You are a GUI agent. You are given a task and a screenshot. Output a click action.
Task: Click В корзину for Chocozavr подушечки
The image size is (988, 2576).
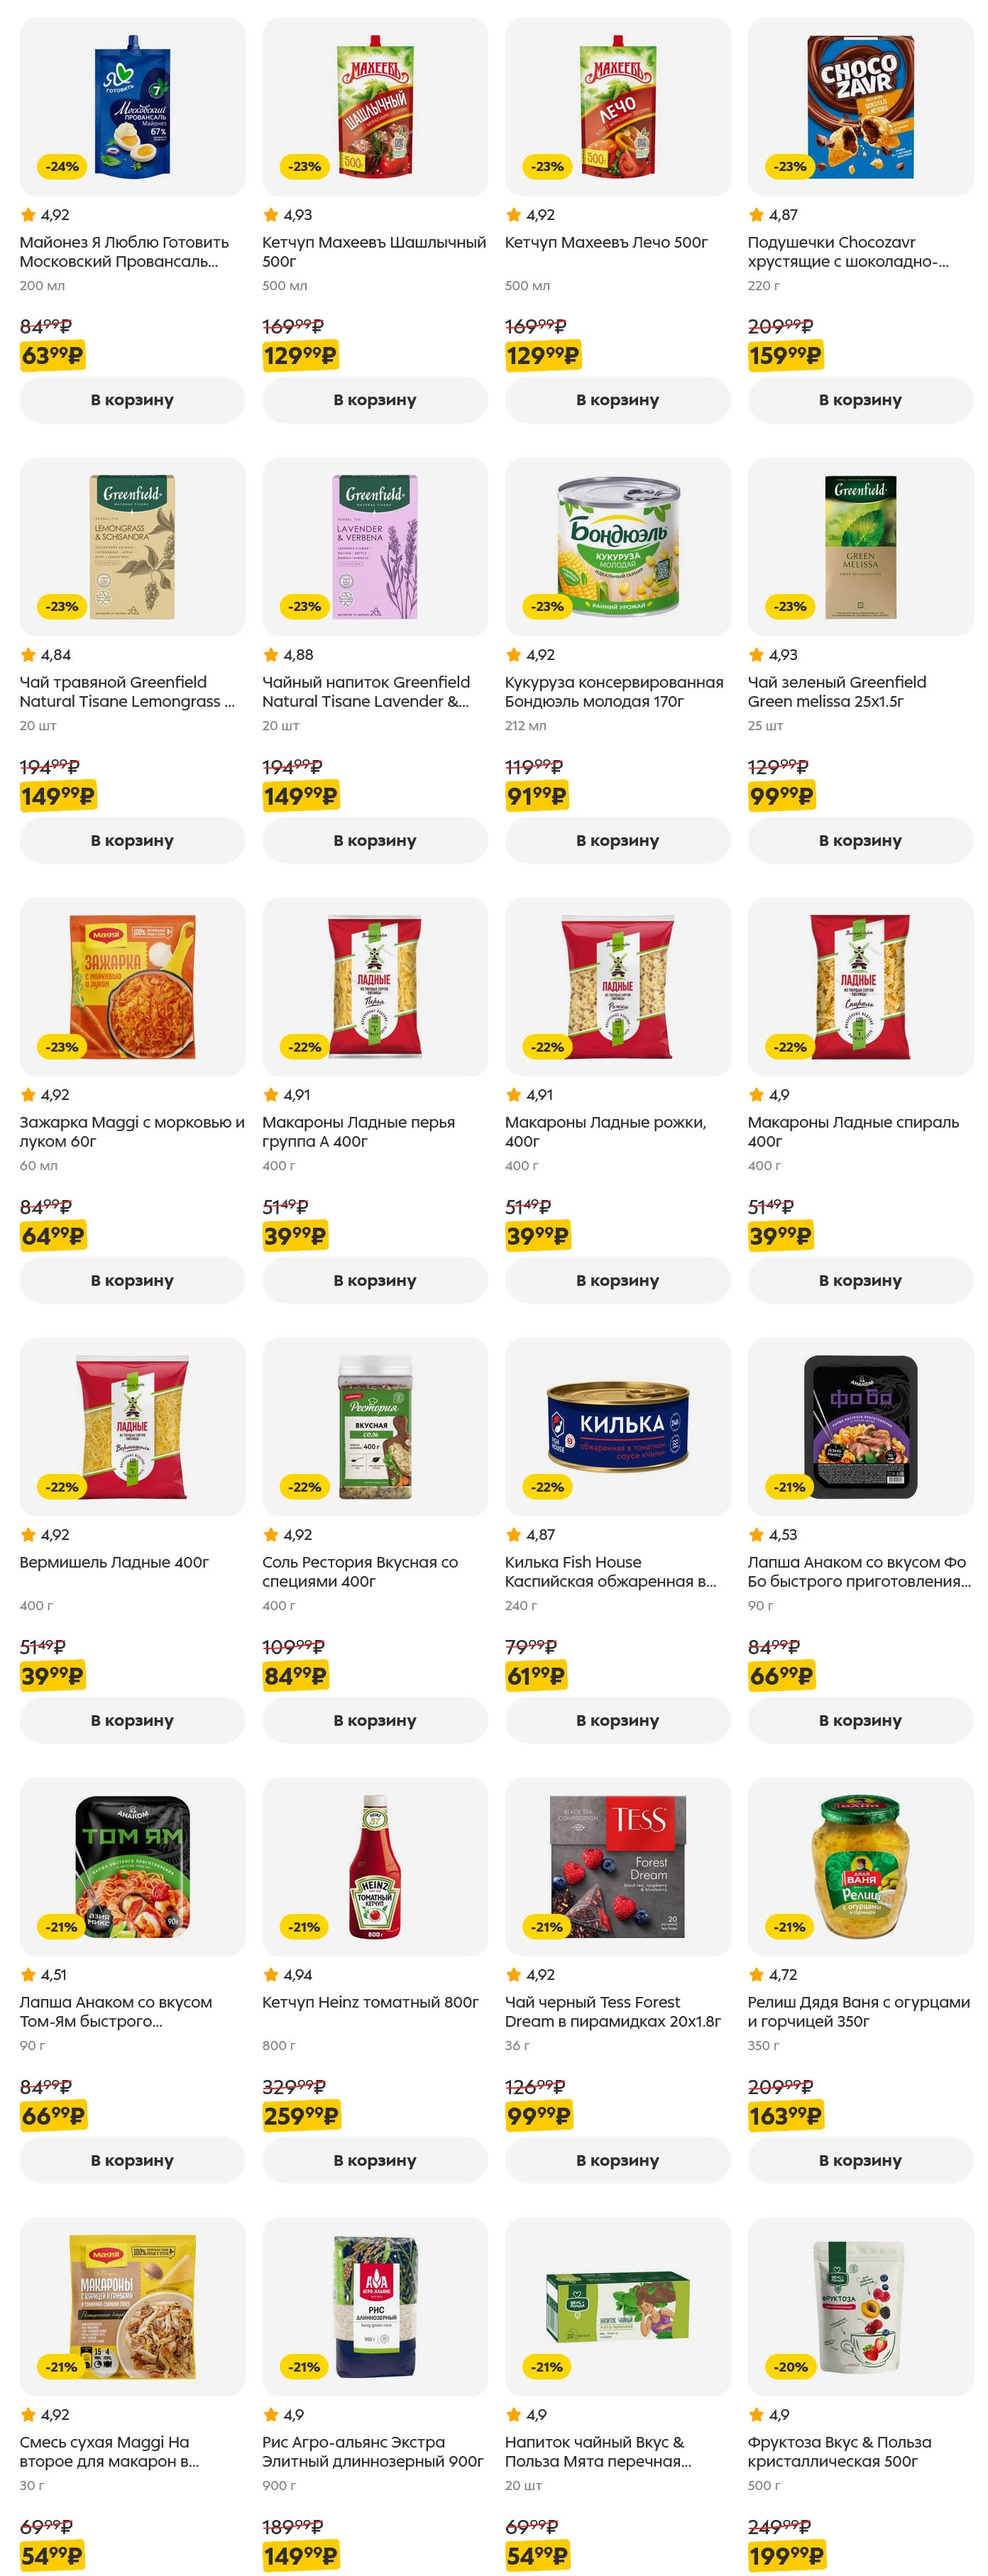859,400
